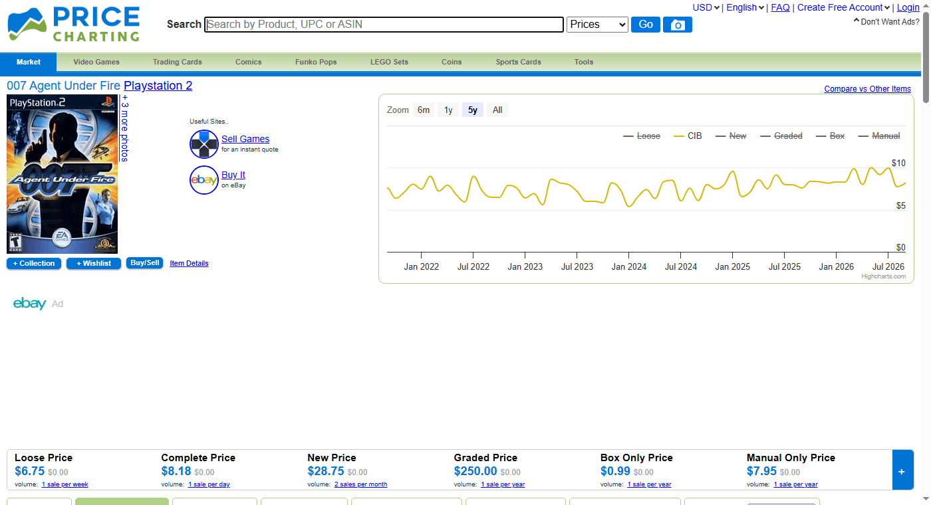The width and height of the screenshot is (931, 505).
Task: Click the Go search button
Action: click(646, 25)
